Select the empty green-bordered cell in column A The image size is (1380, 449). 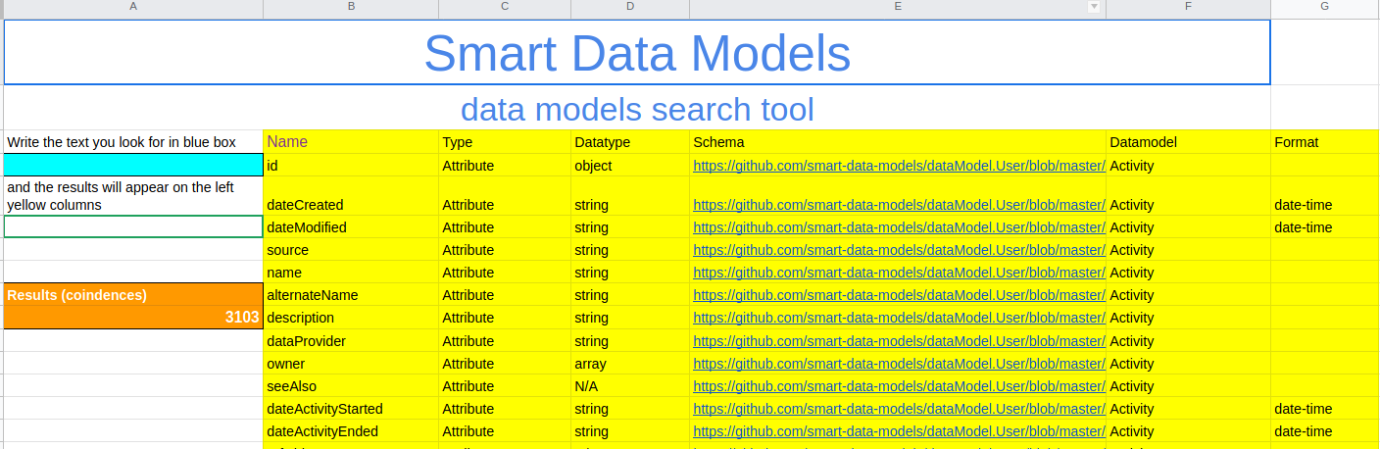tap(133, 226)
